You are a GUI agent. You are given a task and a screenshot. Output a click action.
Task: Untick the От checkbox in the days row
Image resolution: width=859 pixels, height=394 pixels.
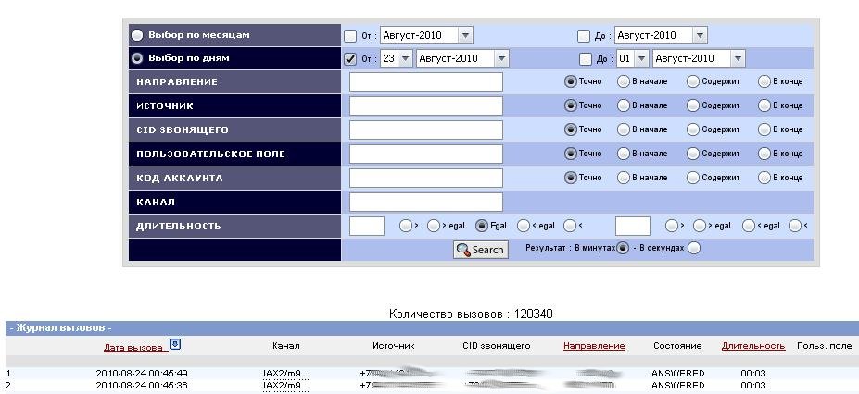point(350,58)
